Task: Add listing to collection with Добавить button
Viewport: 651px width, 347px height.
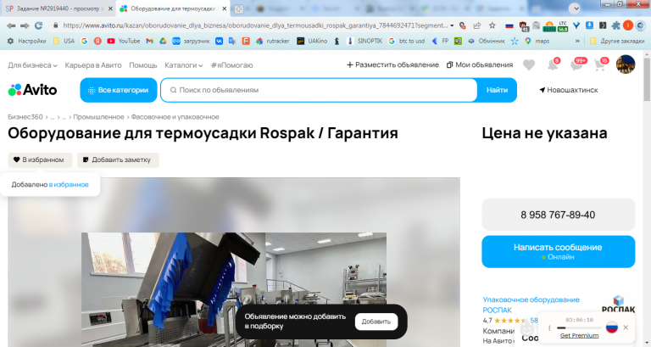Action: click(x=376, y=322)
